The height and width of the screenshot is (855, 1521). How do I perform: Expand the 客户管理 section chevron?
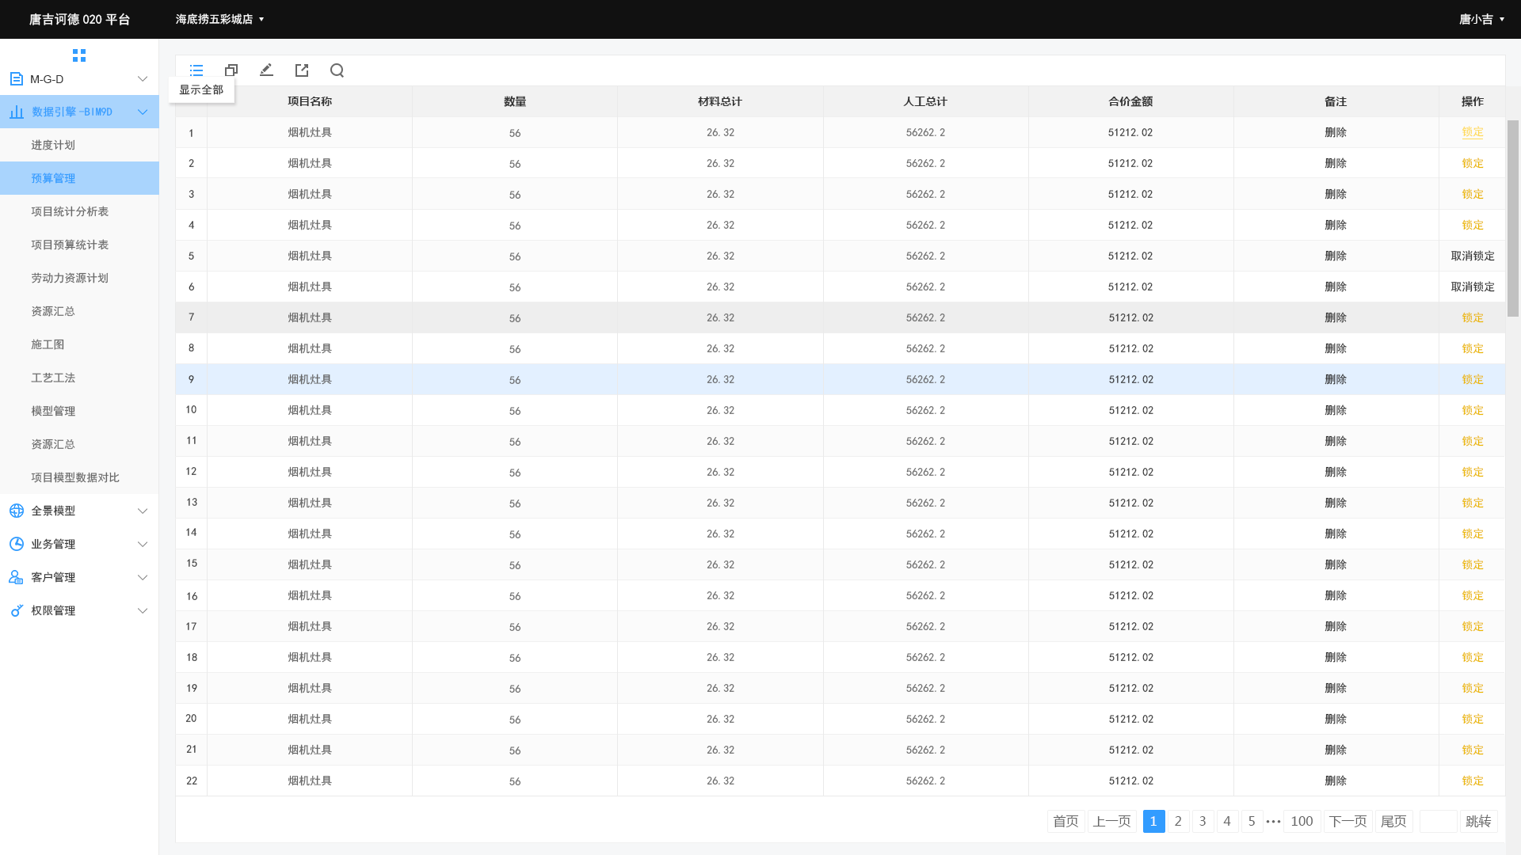click(x=143, y=577)
